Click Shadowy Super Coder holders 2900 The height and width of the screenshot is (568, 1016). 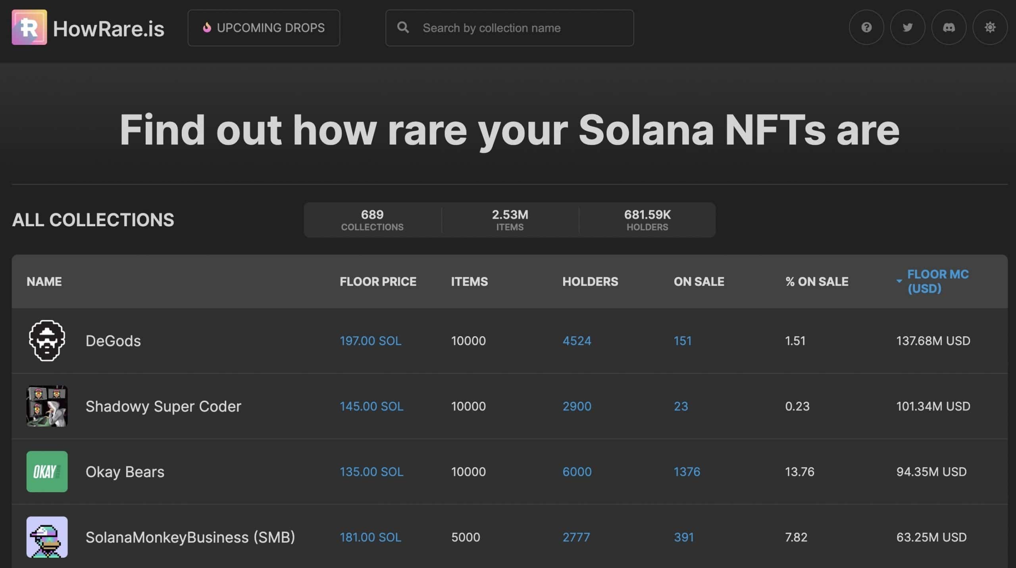[x=577, y=406]
